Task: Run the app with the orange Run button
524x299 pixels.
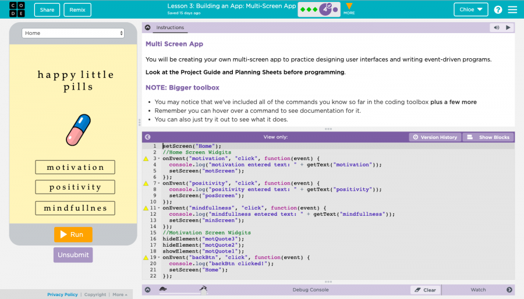Action: [x=73, y=234]
